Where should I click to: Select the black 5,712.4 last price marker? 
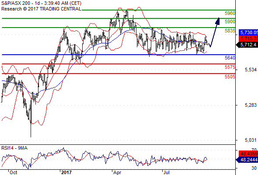pyautogui.click(x=247, y=45)
